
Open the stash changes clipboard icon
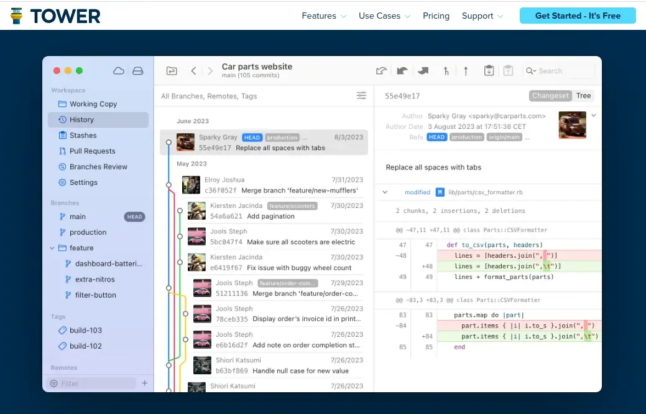tap(489, 71)
